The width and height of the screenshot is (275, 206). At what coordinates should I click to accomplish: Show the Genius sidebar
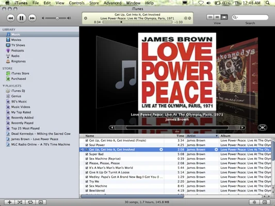point(265,202)
